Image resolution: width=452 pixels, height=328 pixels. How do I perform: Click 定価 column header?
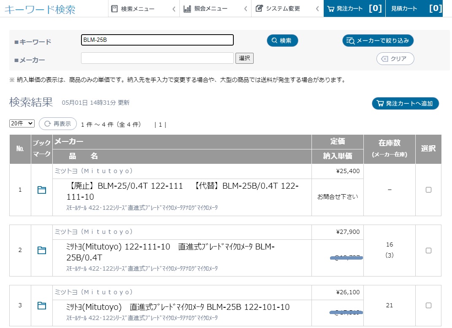[338, 141]
